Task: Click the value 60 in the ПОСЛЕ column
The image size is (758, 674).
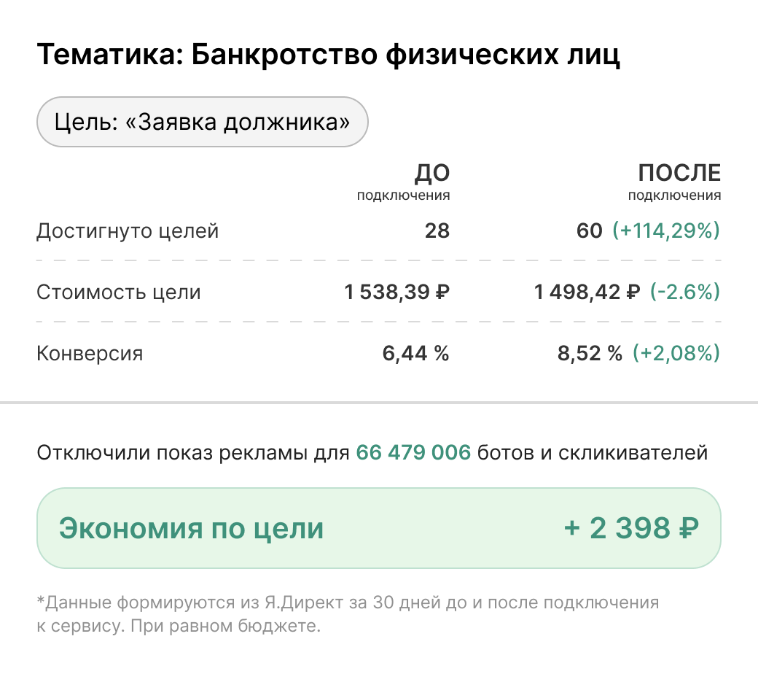Action: click(x=589, y=232)
